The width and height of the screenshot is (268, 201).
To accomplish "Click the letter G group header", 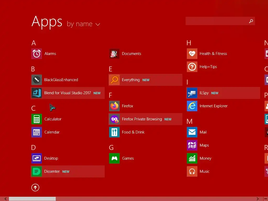I will pyautogui.click(x=111, y=148).
